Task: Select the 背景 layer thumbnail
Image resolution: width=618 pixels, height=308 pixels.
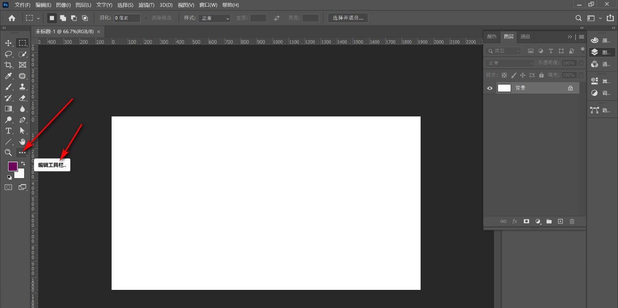Action: pos(504,88)
